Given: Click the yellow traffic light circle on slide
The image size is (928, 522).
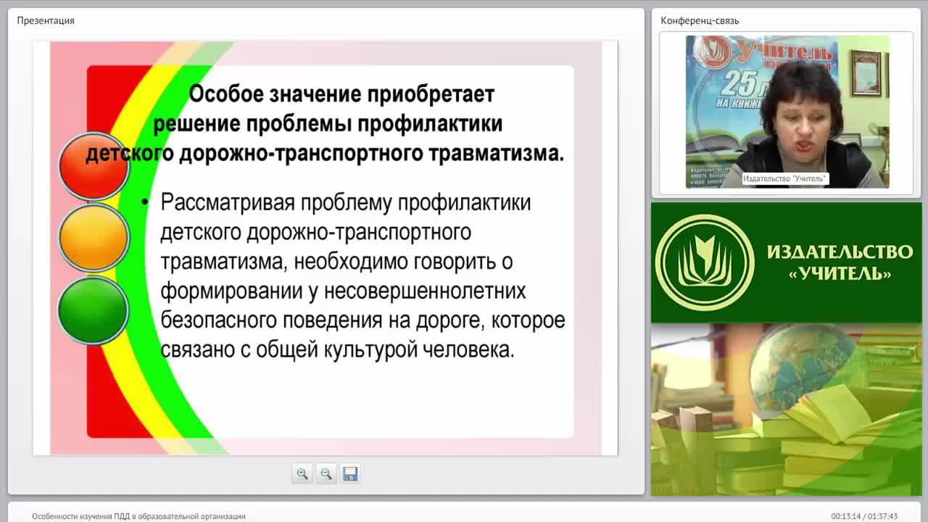Looking at the screenshot, I should pyautogui.click(x=93, y=238).
